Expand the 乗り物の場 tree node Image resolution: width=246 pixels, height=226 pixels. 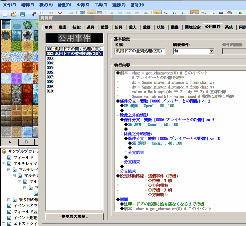click(x=9, y=200)
